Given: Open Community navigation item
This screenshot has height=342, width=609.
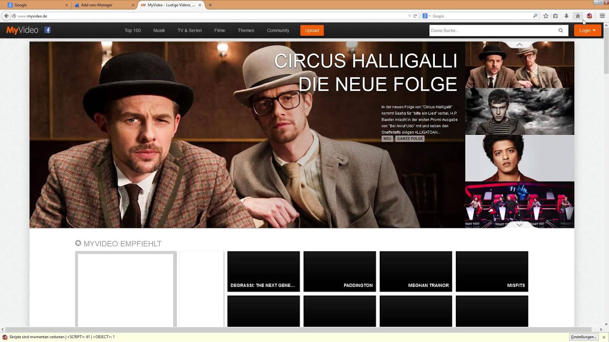Looking at the screenshot, I should pyautogui.click(x=278, y=30).
